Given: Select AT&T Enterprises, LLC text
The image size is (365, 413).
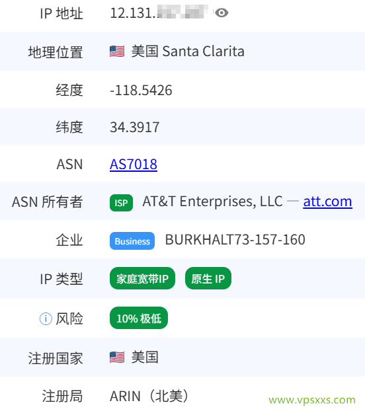Looking at the screenshot, I should pos(212,202).
